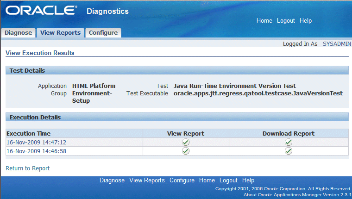Click the Diagnostics title text
The image size is (352, 199).
[107, 11]
